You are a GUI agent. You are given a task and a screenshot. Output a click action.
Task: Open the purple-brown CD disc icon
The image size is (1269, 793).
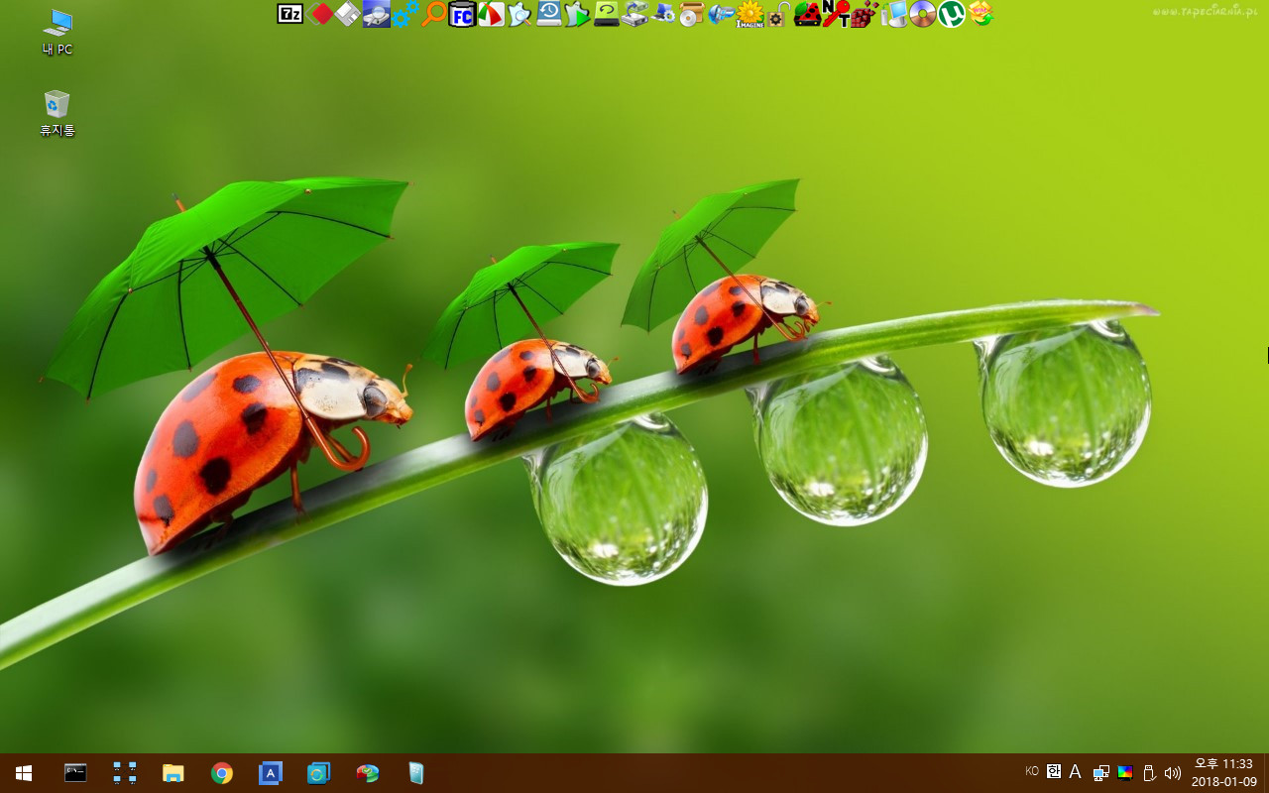point(923,14)
